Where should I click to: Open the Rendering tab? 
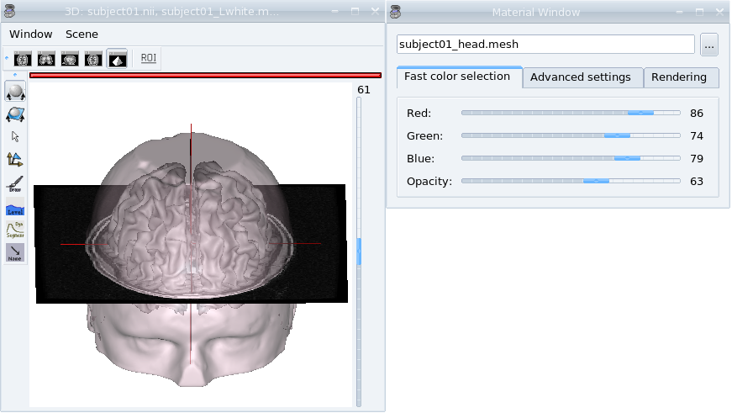(x=679, y=77)
